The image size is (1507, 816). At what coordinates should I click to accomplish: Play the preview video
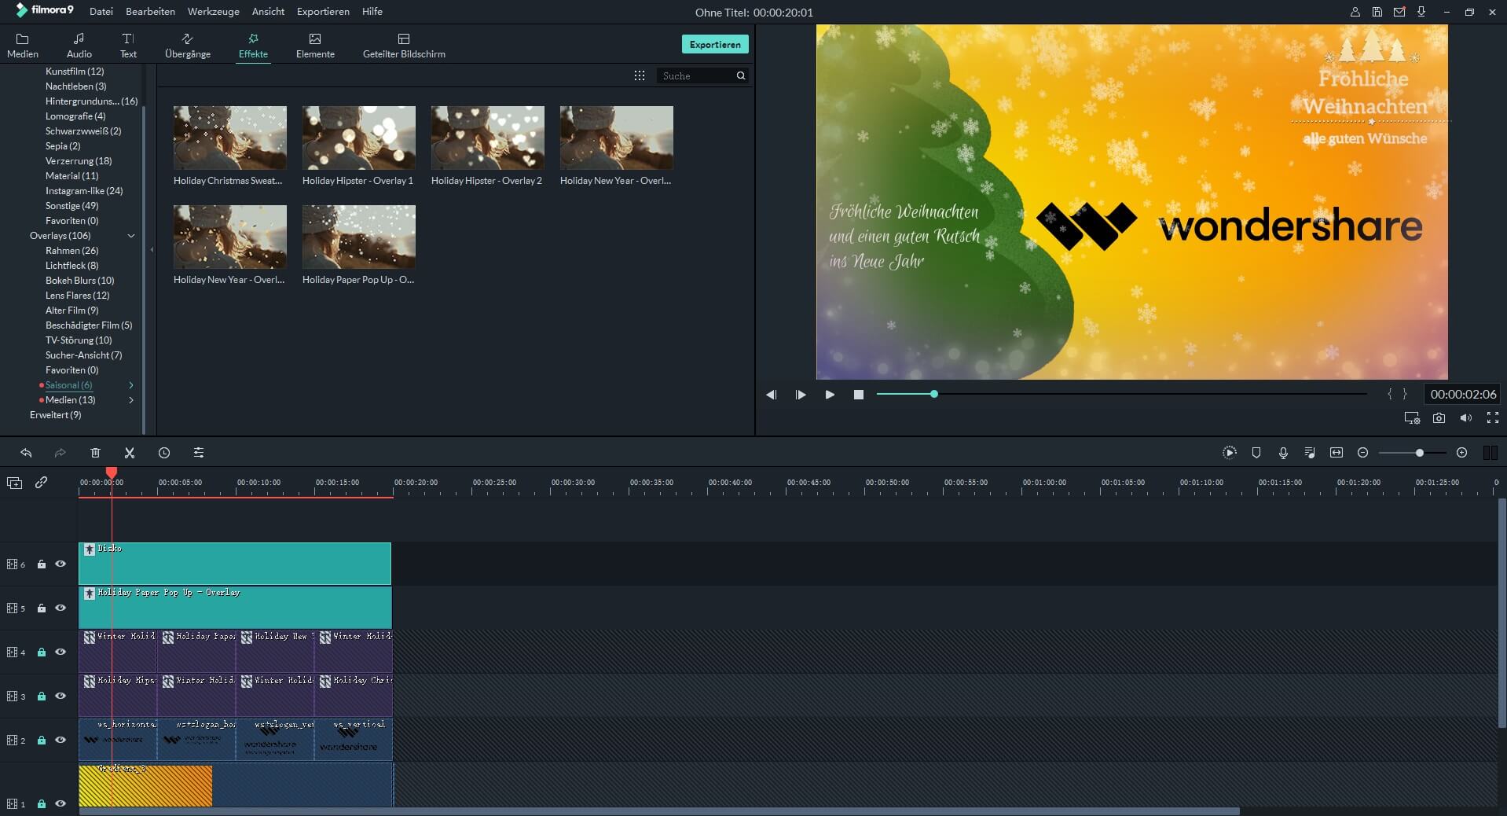point(830,395)
